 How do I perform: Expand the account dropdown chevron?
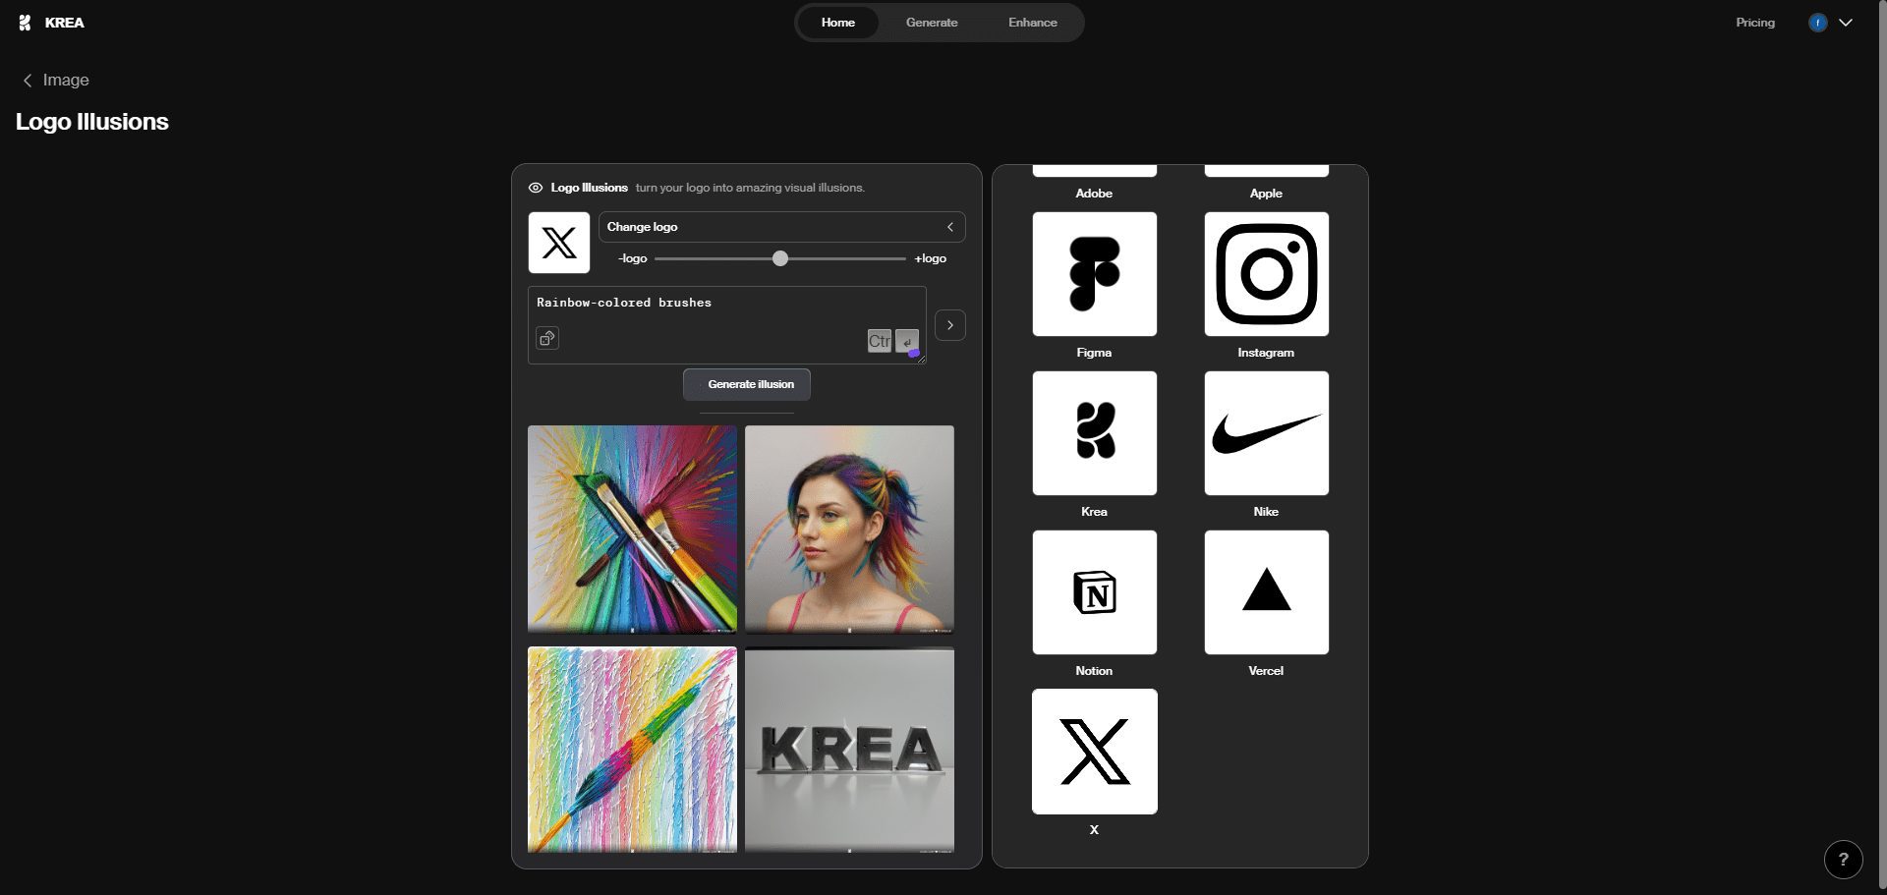pyautogui.click(x=1846, y=23)
